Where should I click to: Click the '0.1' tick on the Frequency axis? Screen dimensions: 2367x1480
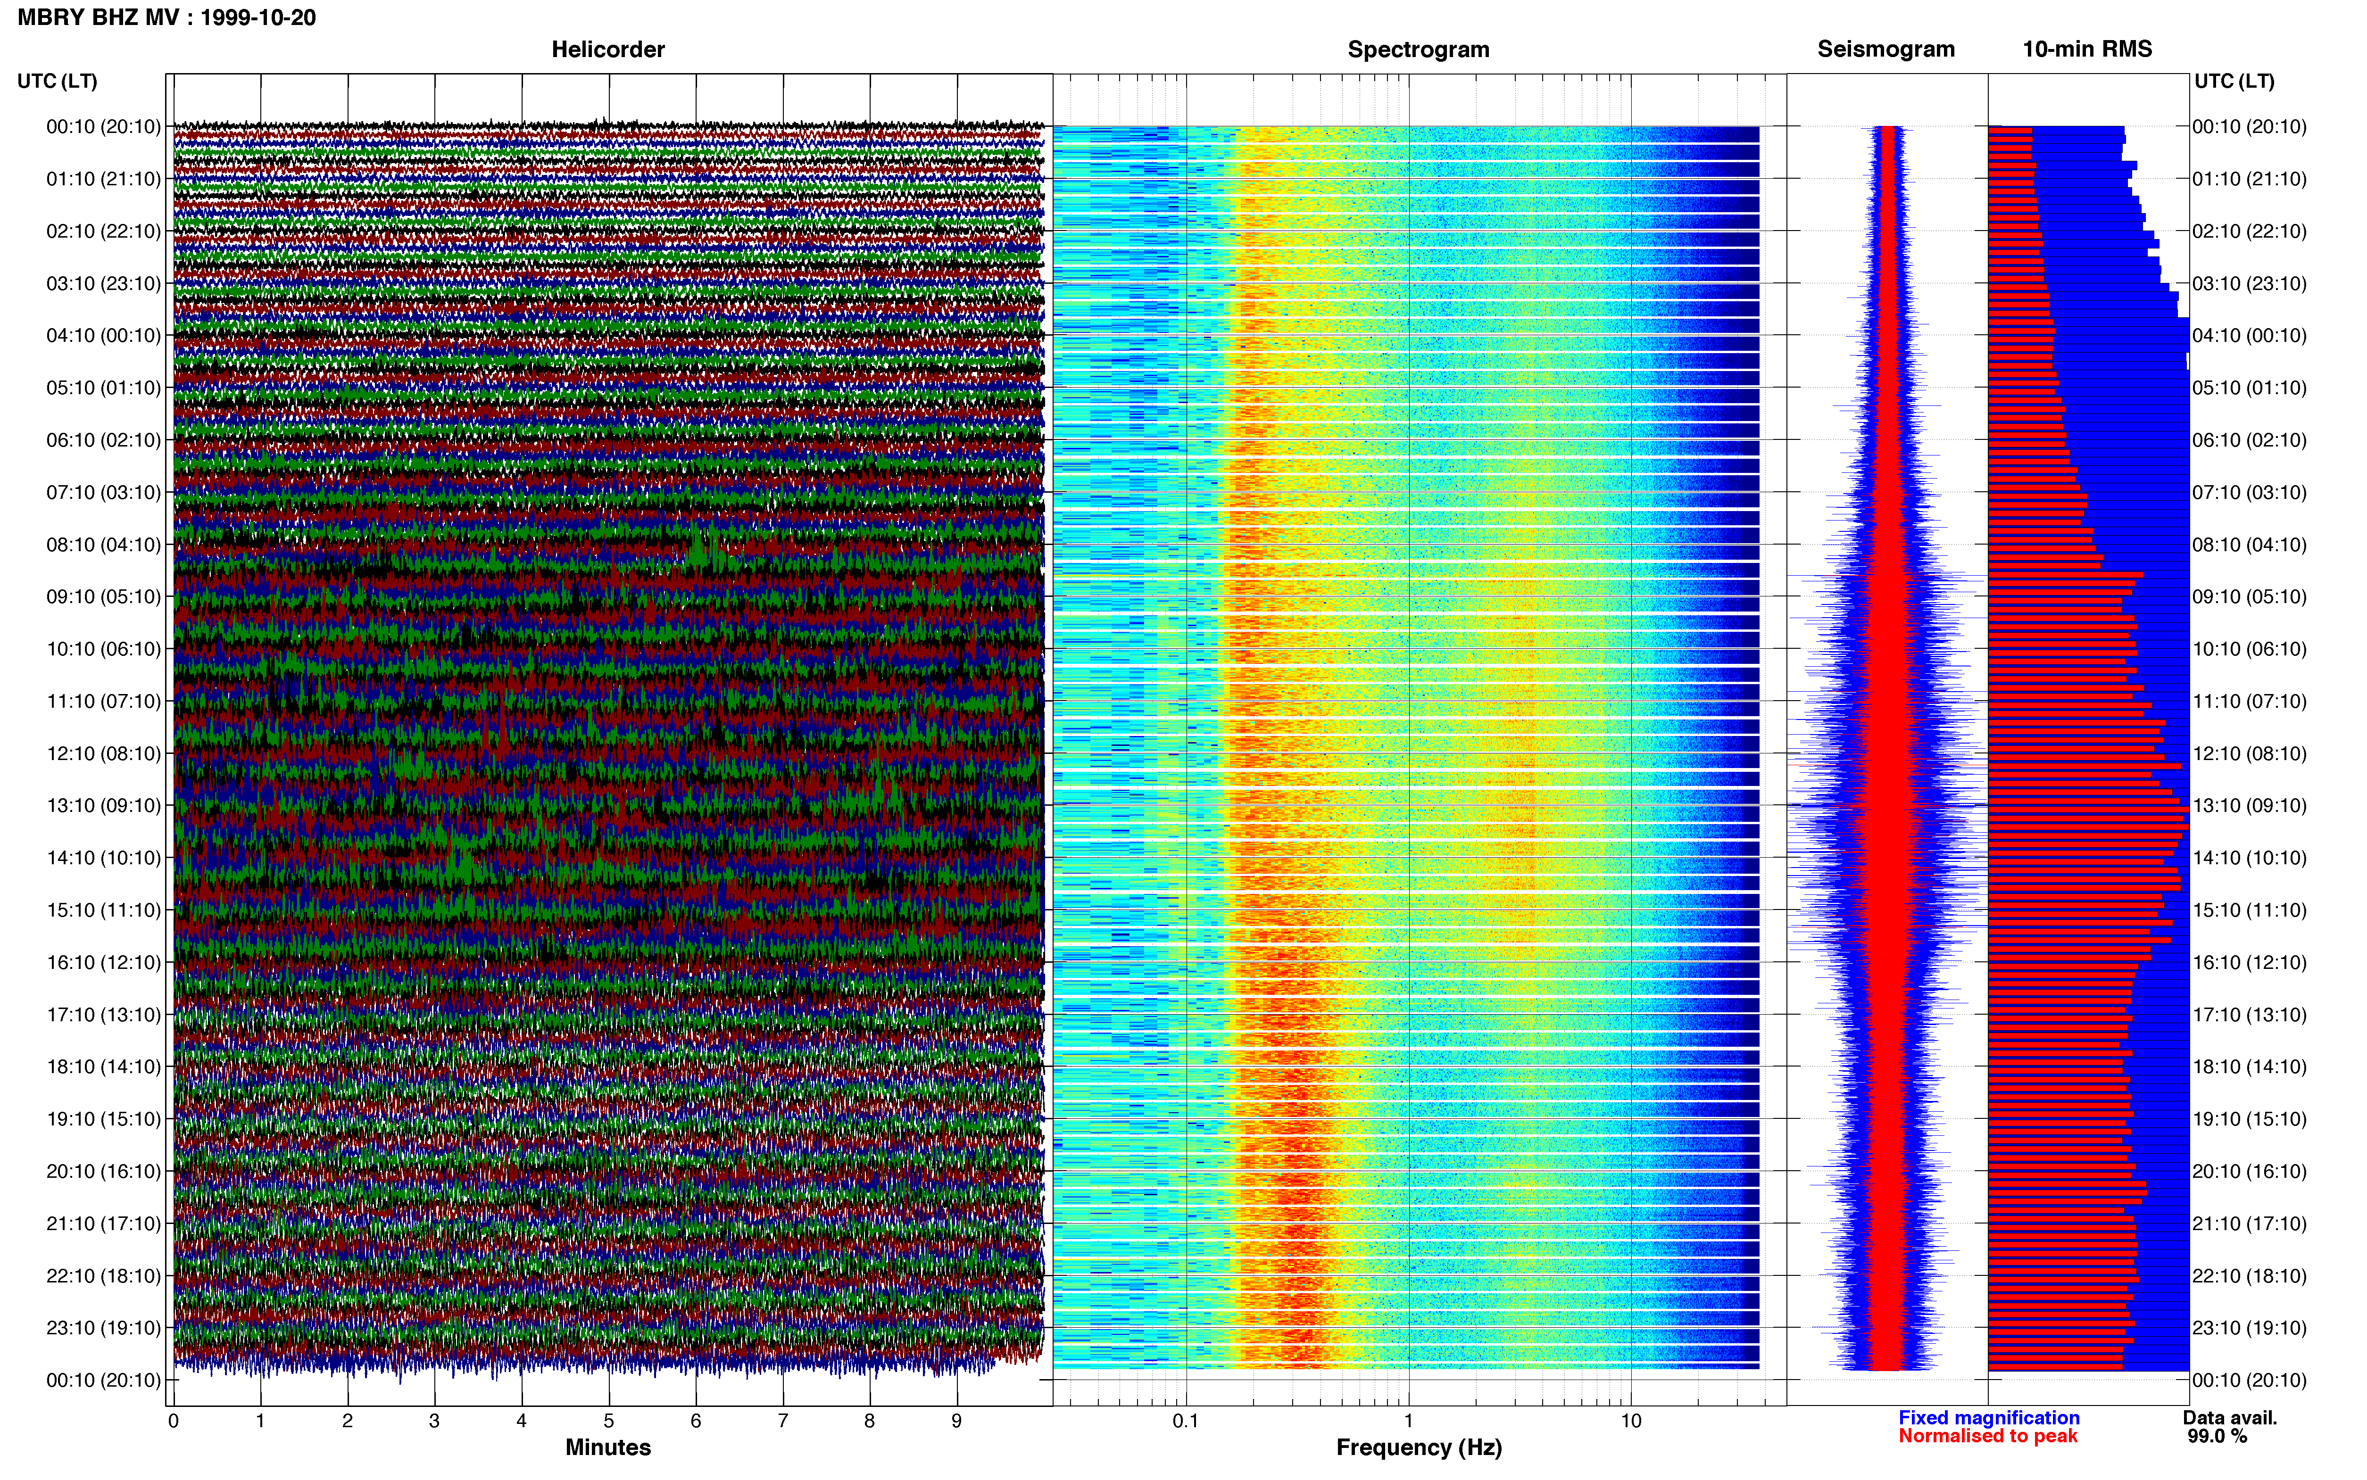coord(1186,1421)
